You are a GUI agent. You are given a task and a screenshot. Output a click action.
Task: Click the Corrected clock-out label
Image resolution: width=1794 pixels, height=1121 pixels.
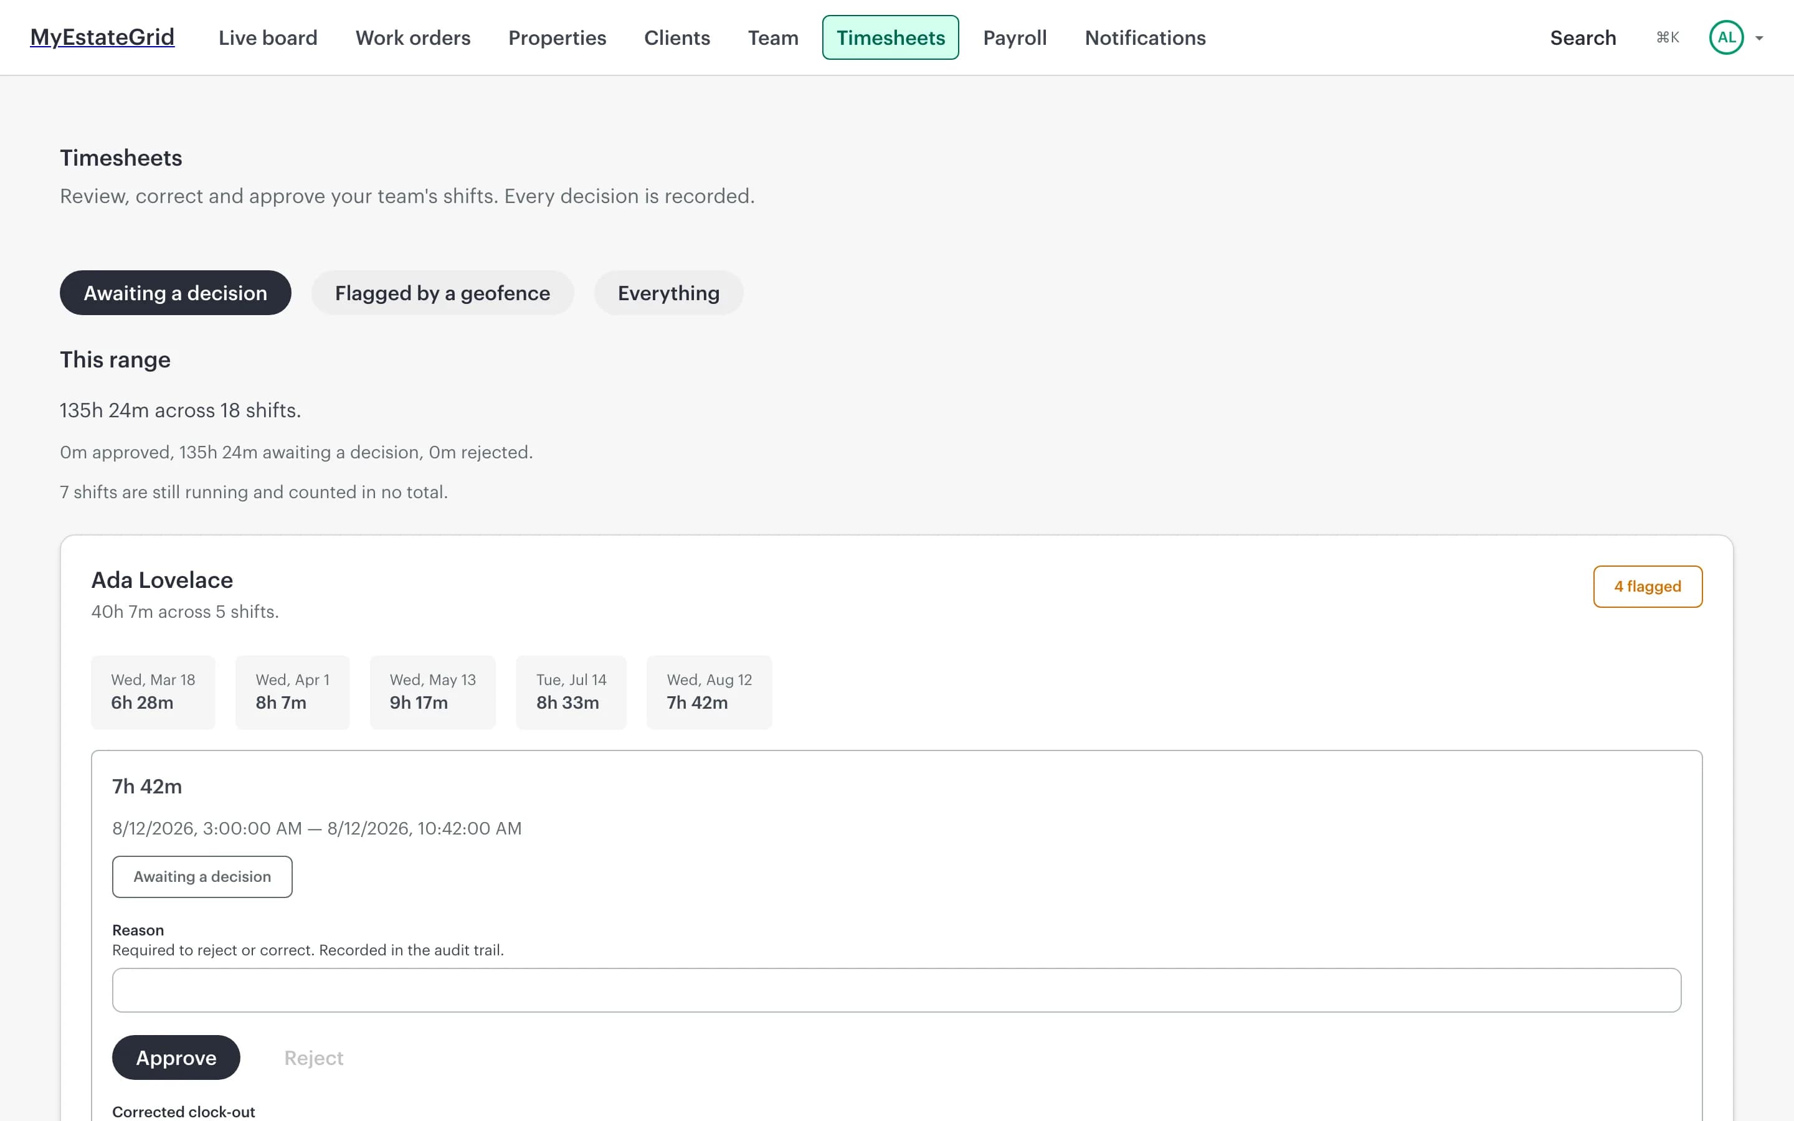point(183,1112)
